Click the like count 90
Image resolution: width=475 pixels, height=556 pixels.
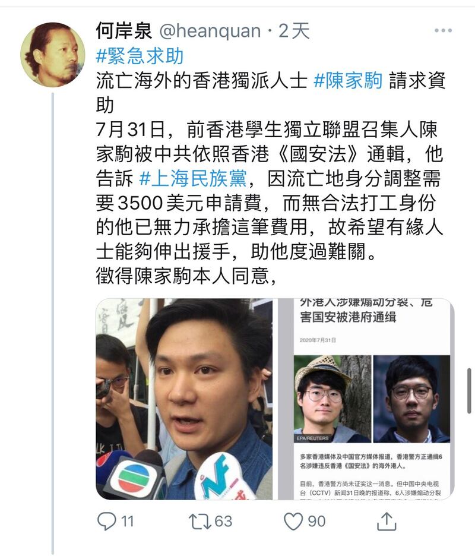pos(316,522)
